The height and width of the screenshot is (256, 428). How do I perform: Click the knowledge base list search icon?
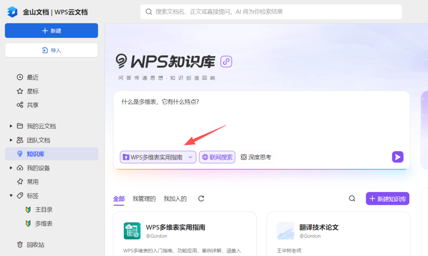(352, 198)
